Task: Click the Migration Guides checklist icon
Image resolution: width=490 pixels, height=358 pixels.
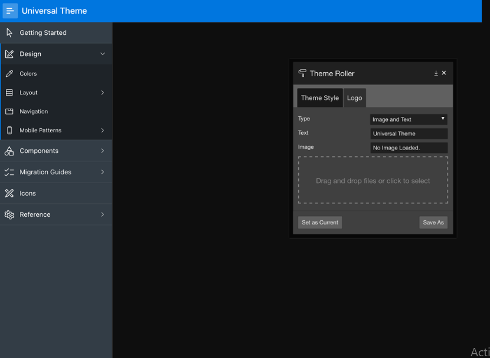Action: [9, 173]
